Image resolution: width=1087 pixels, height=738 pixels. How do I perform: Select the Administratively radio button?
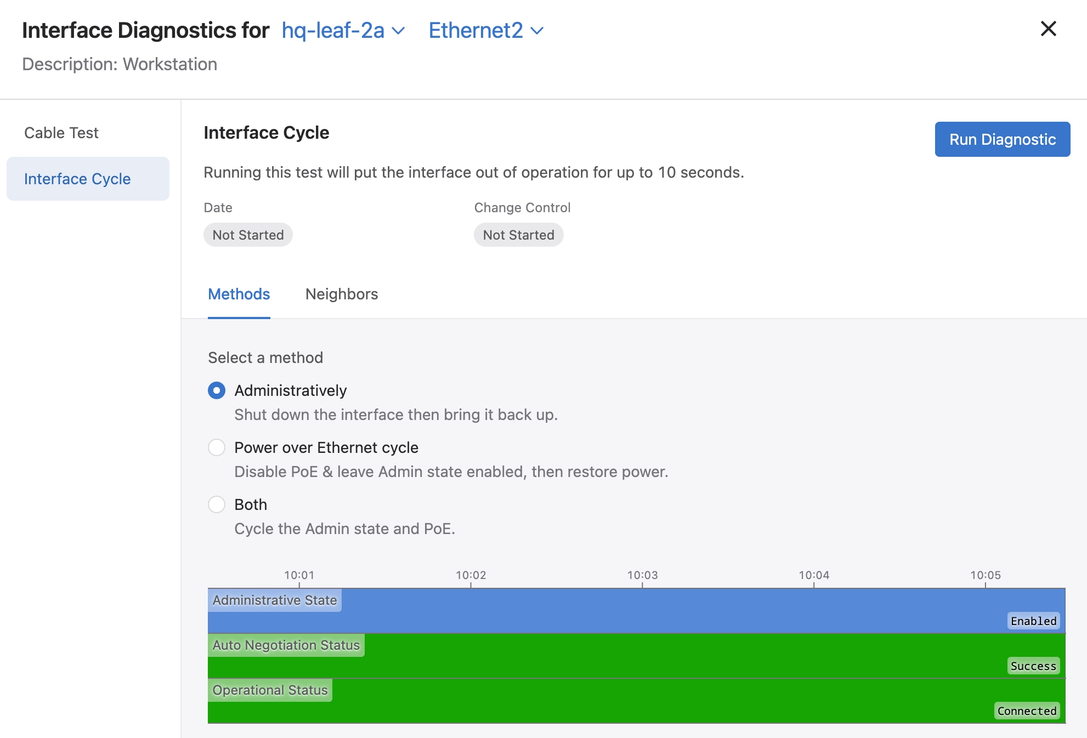coord(217,390)
